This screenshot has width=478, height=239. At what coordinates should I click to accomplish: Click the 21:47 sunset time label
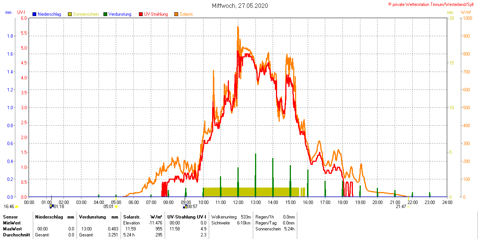click(401, 207)
